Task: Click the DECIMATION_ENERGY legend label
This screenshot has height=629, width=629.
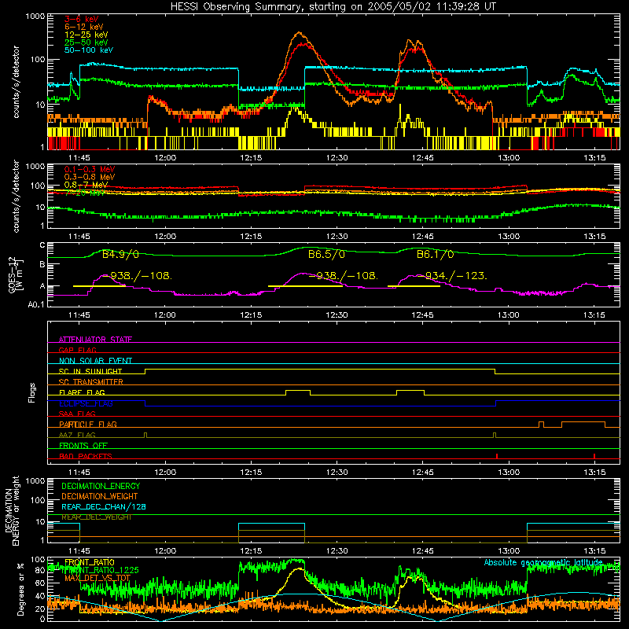Action: (x=101, y=486)
